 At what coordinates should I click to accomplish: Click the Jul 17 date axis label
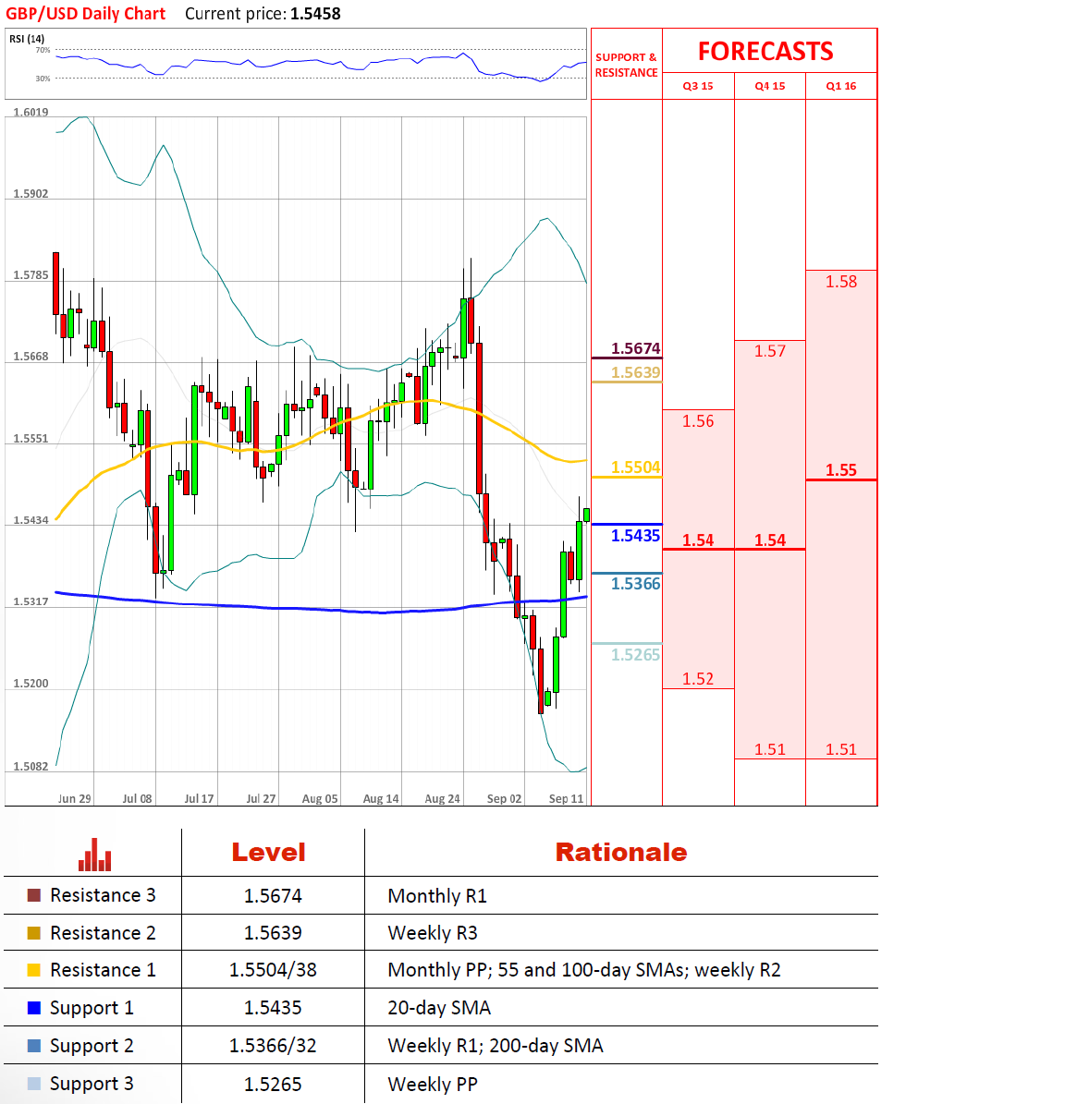tap(199, 798)
